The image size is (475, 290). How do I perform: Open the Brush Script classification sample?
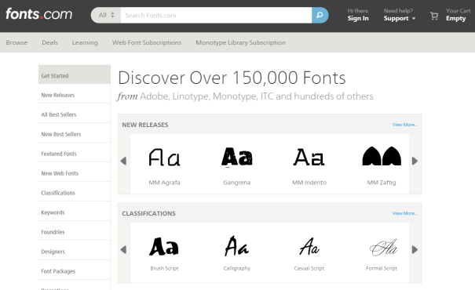coord(164,246)
